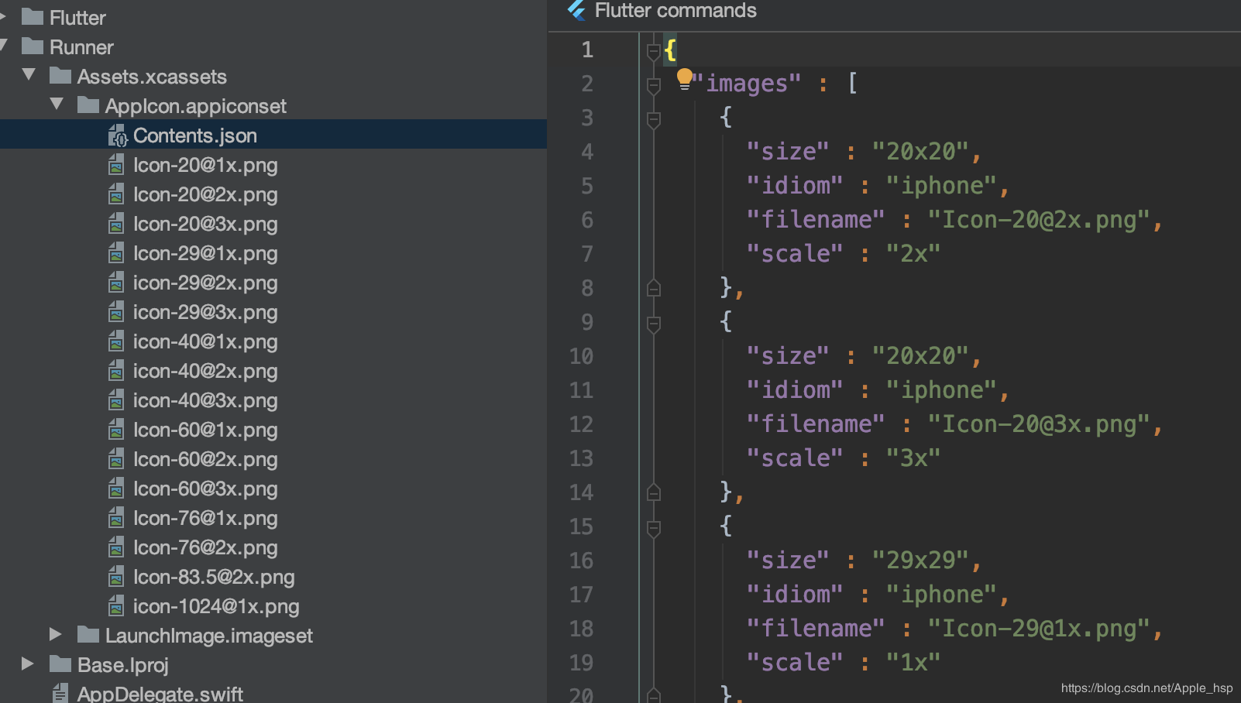Click the image icon of Icon-29@1x.png
Viewport: 1241px width, 703px height.
116,253
